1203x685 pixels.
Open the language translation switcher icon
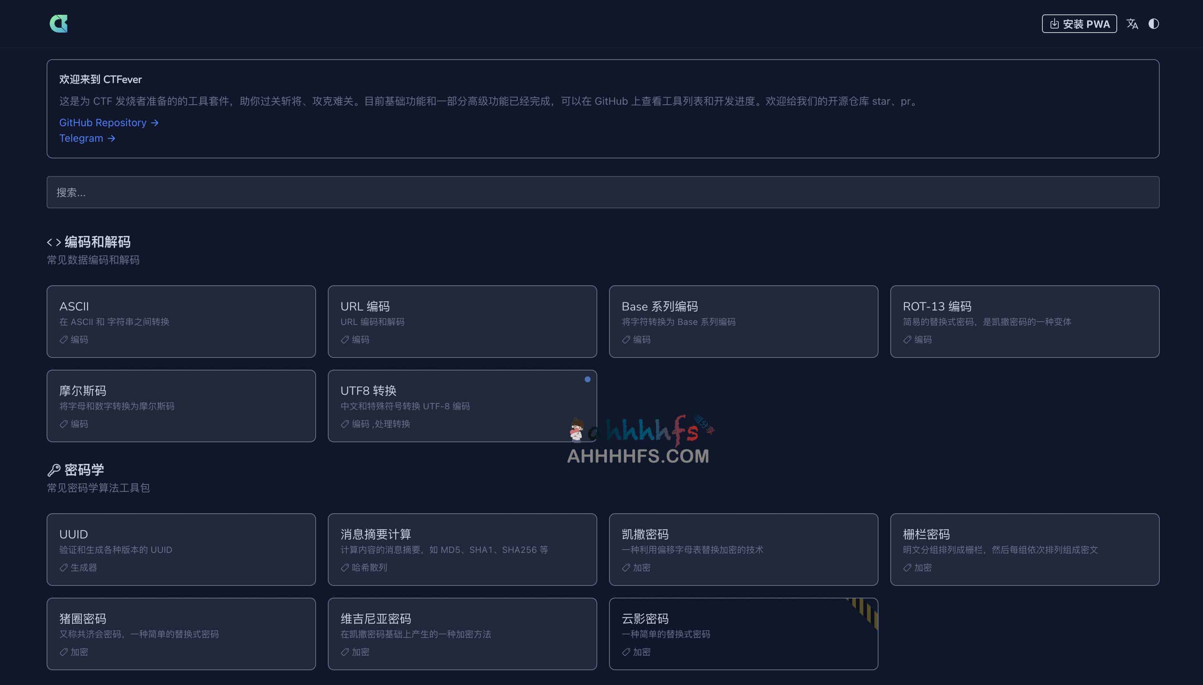[x=1132, y=24]
